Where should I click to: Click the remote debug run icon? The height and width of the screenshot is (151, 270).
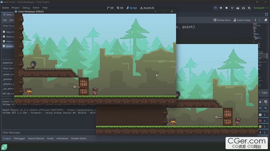[232, 8]
